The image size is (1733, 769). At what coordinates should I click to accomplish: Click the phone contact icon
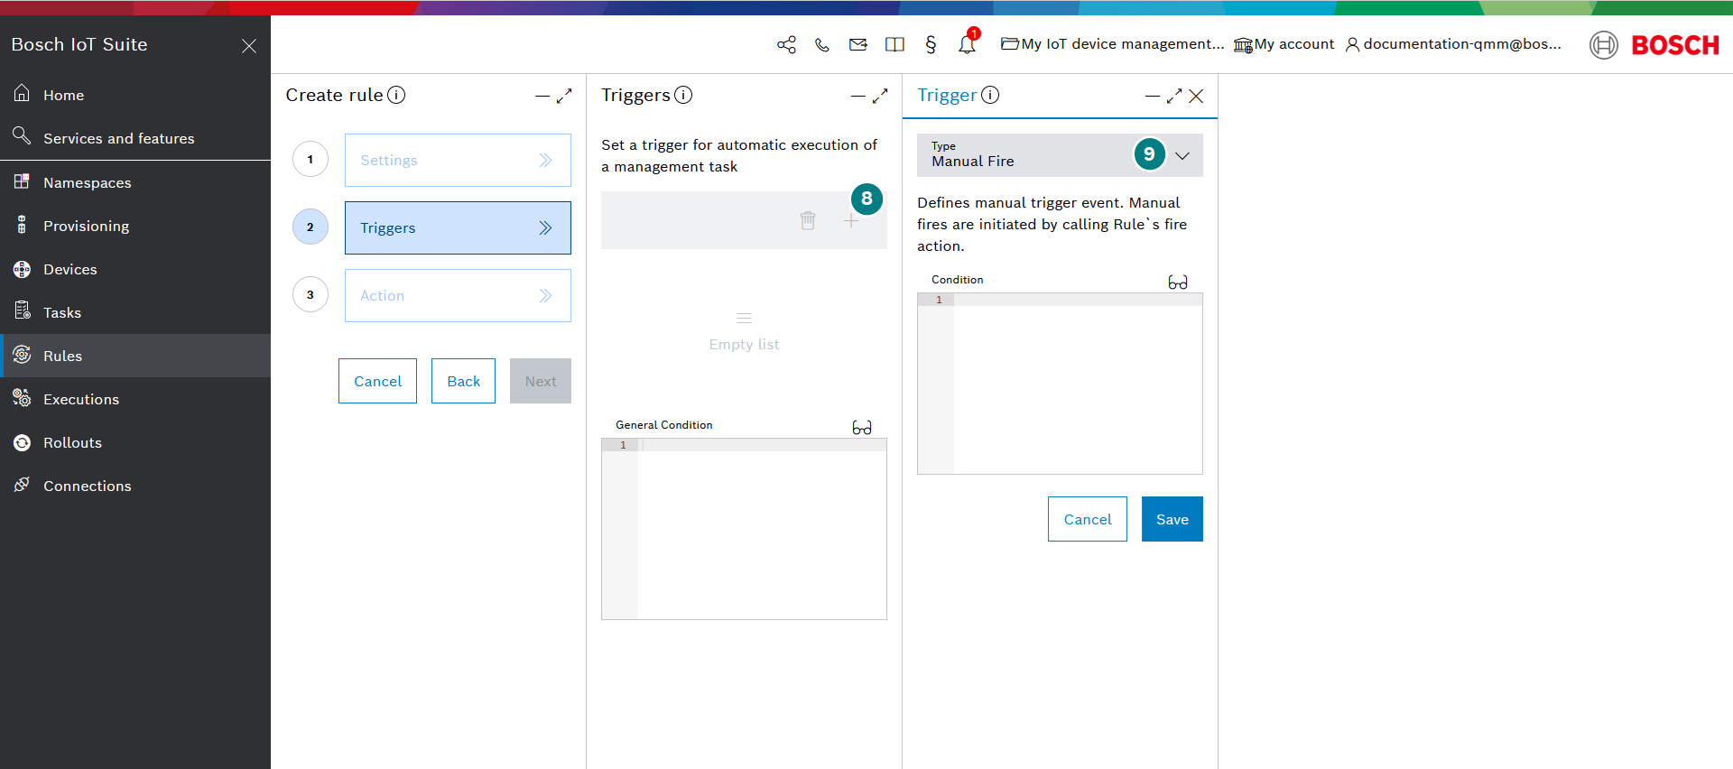[x=822, y=44]
